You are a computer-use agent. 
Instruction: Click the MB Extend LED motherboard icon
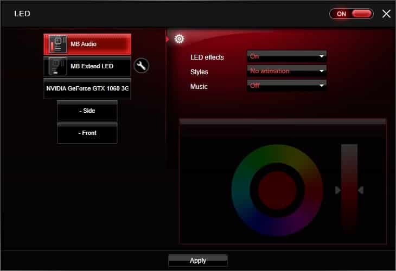pyautogui.click(x=58, y=66)
